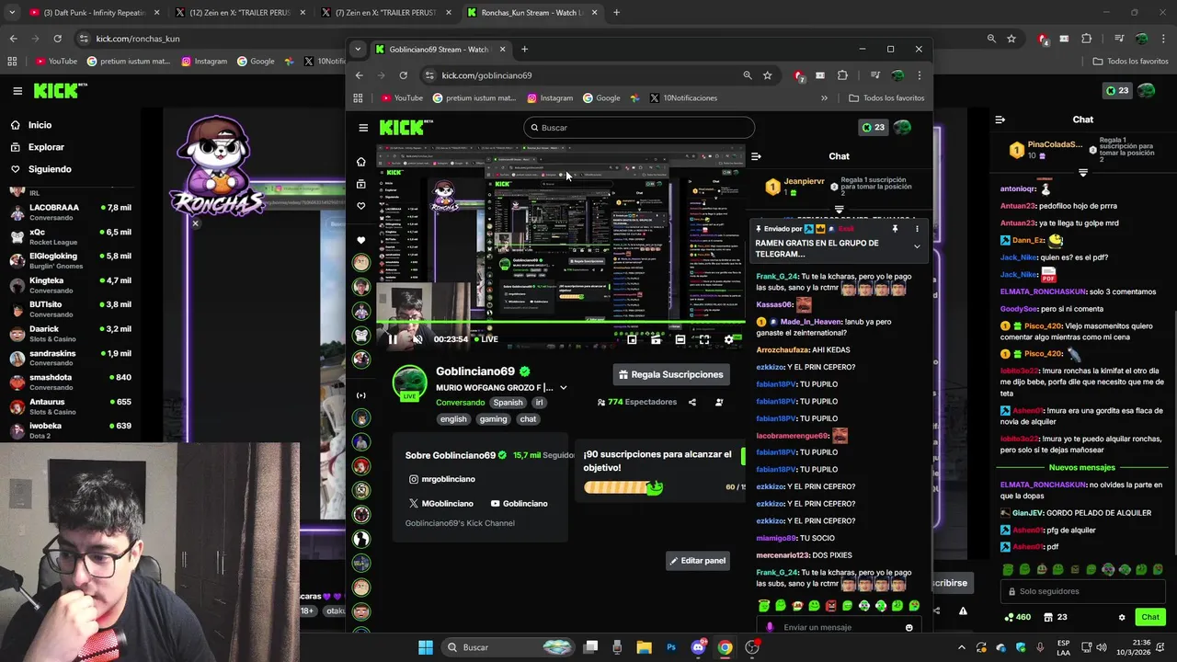Open chat settings gear in background window

coord(1122,617)
